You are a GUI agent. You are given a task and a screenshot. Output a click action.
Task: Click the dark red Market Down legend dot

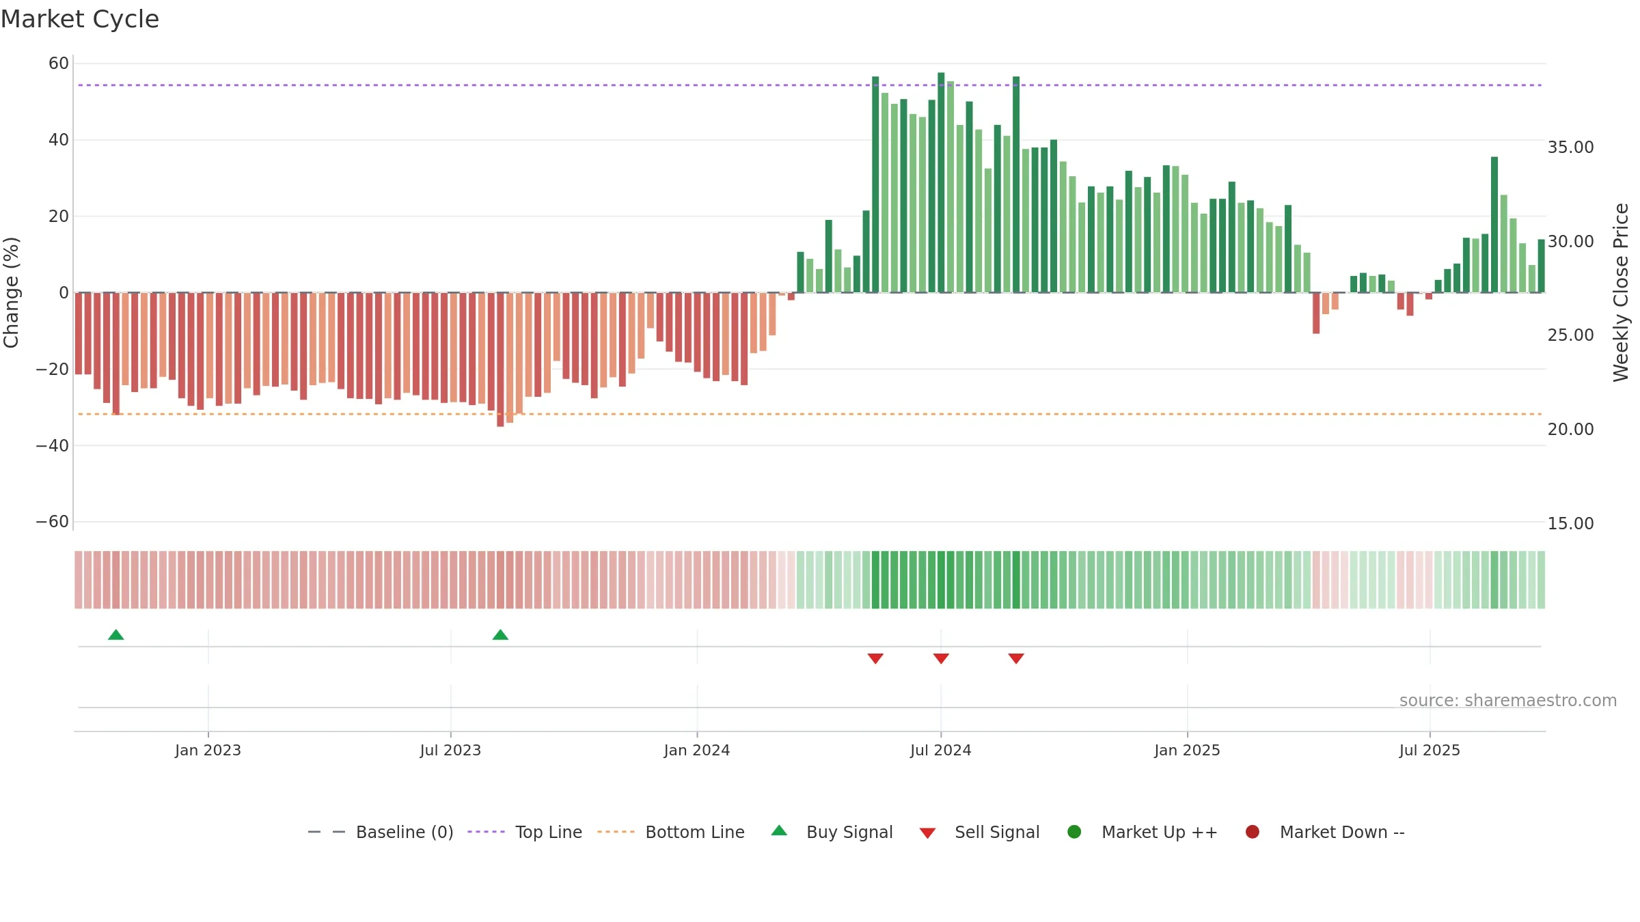click(x=1253, y=832)
